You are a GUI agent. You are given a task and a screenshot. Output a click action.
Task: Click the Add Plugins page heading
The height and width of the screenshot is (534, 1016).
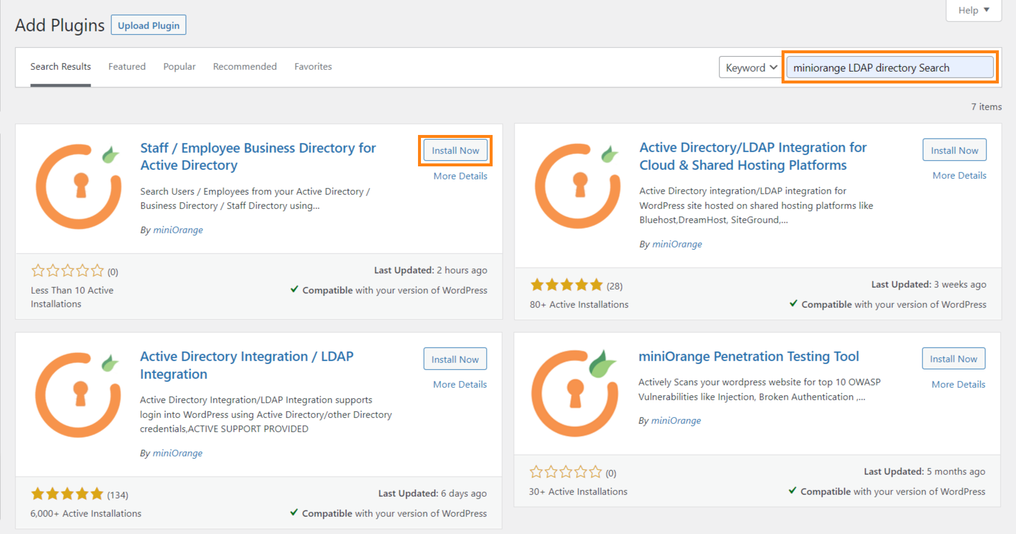[x=60, y=25]
